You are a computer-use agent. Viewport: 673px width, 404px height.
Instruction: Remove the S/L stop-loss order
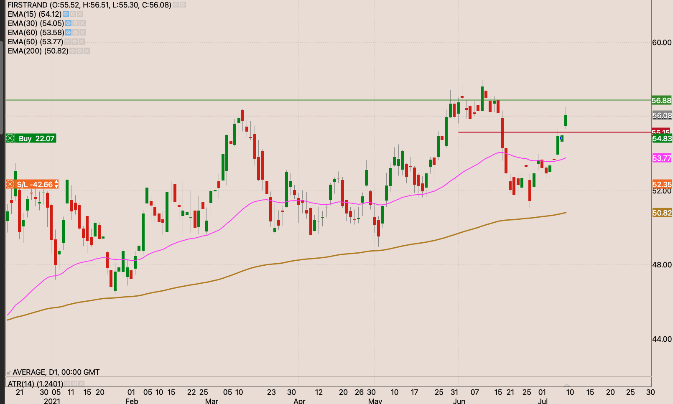(10, 184)
